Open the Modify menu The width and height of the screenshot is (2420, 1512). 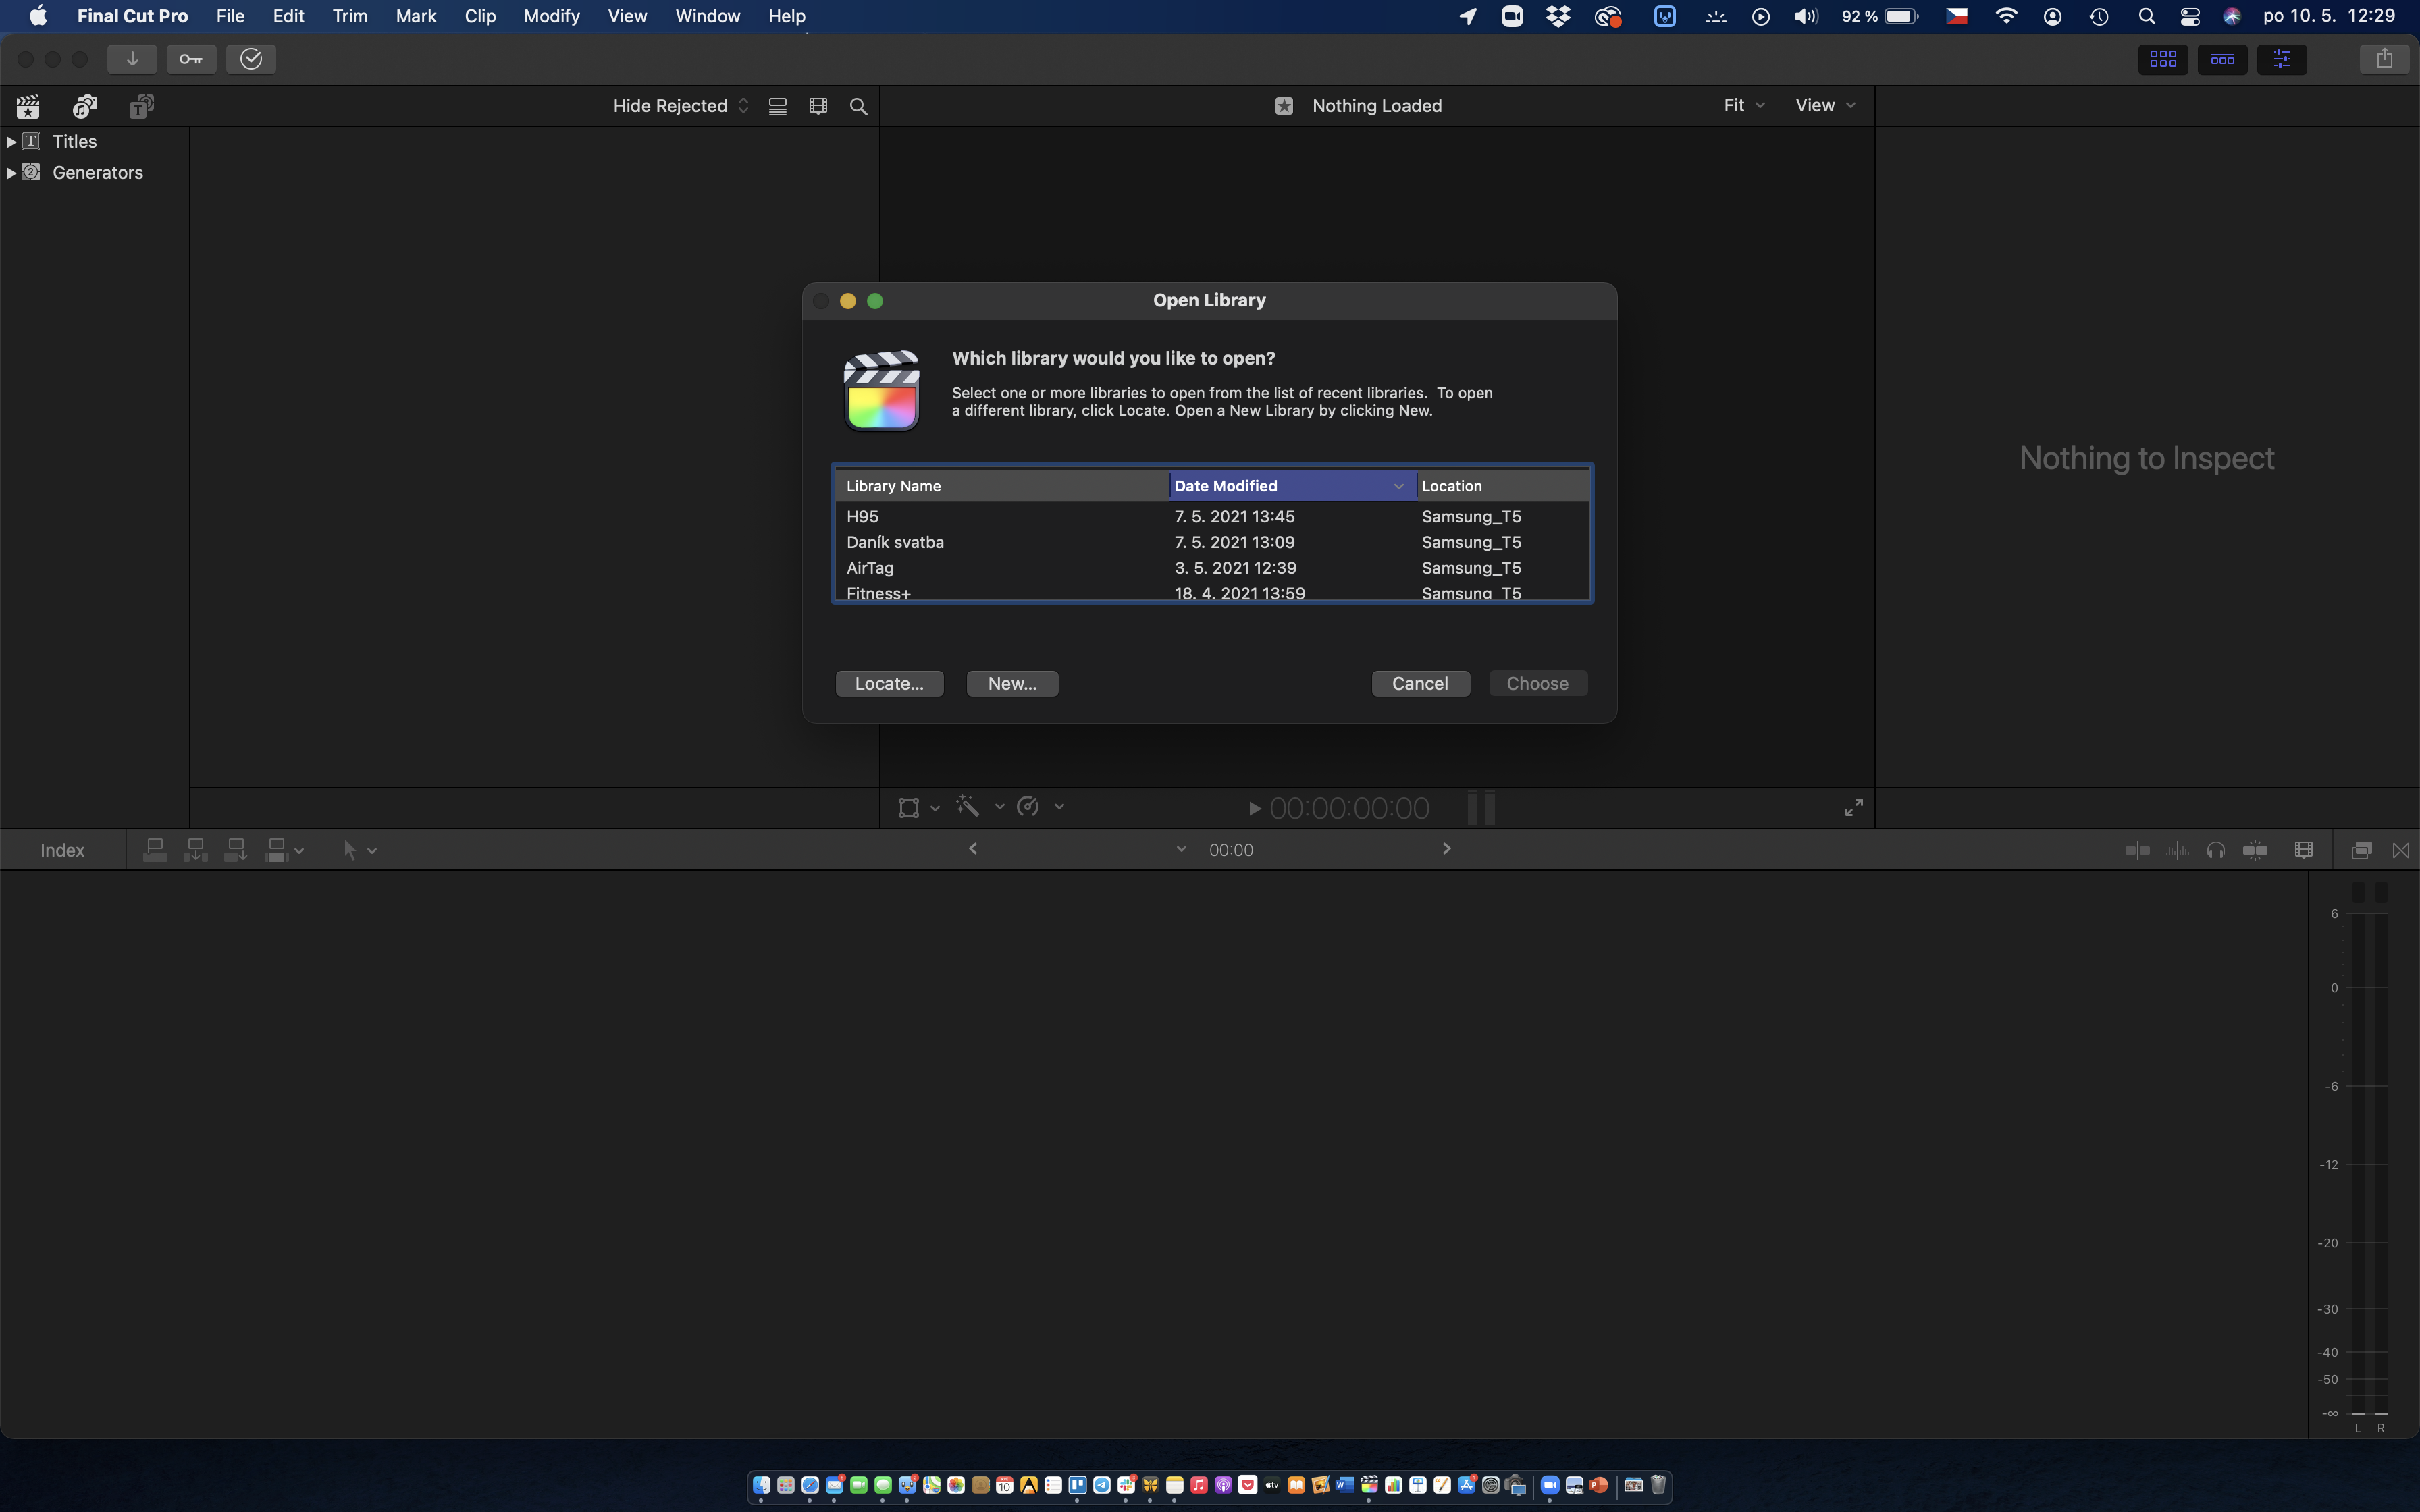coord(551,16)
